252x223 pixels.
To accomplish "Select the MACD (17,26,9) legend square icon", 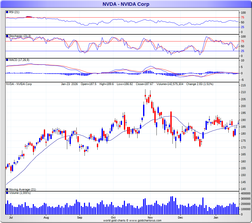I will pyautogui.click(x=7, y=60).
